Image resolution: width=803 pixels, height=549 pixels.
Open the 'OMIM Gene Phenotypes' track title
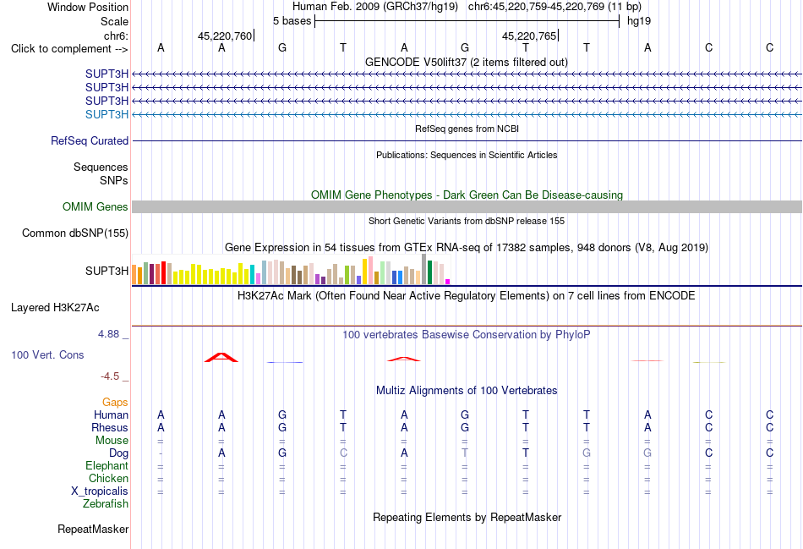[x=467, y=195]
